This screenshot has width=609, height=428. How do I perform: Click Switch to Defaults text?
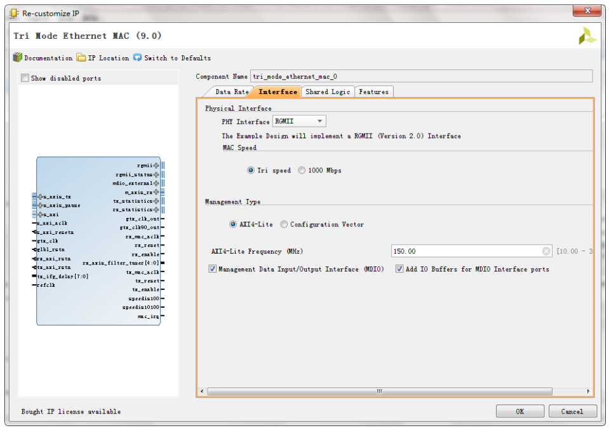tap(178, 58)
